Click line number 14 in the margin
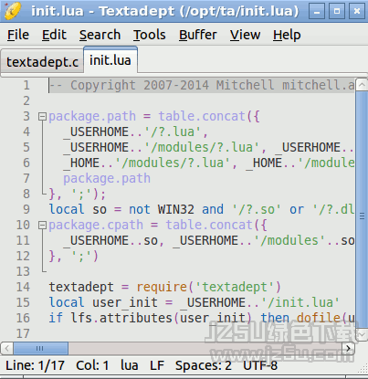368x379 pixels. click(x=23, y=287)
